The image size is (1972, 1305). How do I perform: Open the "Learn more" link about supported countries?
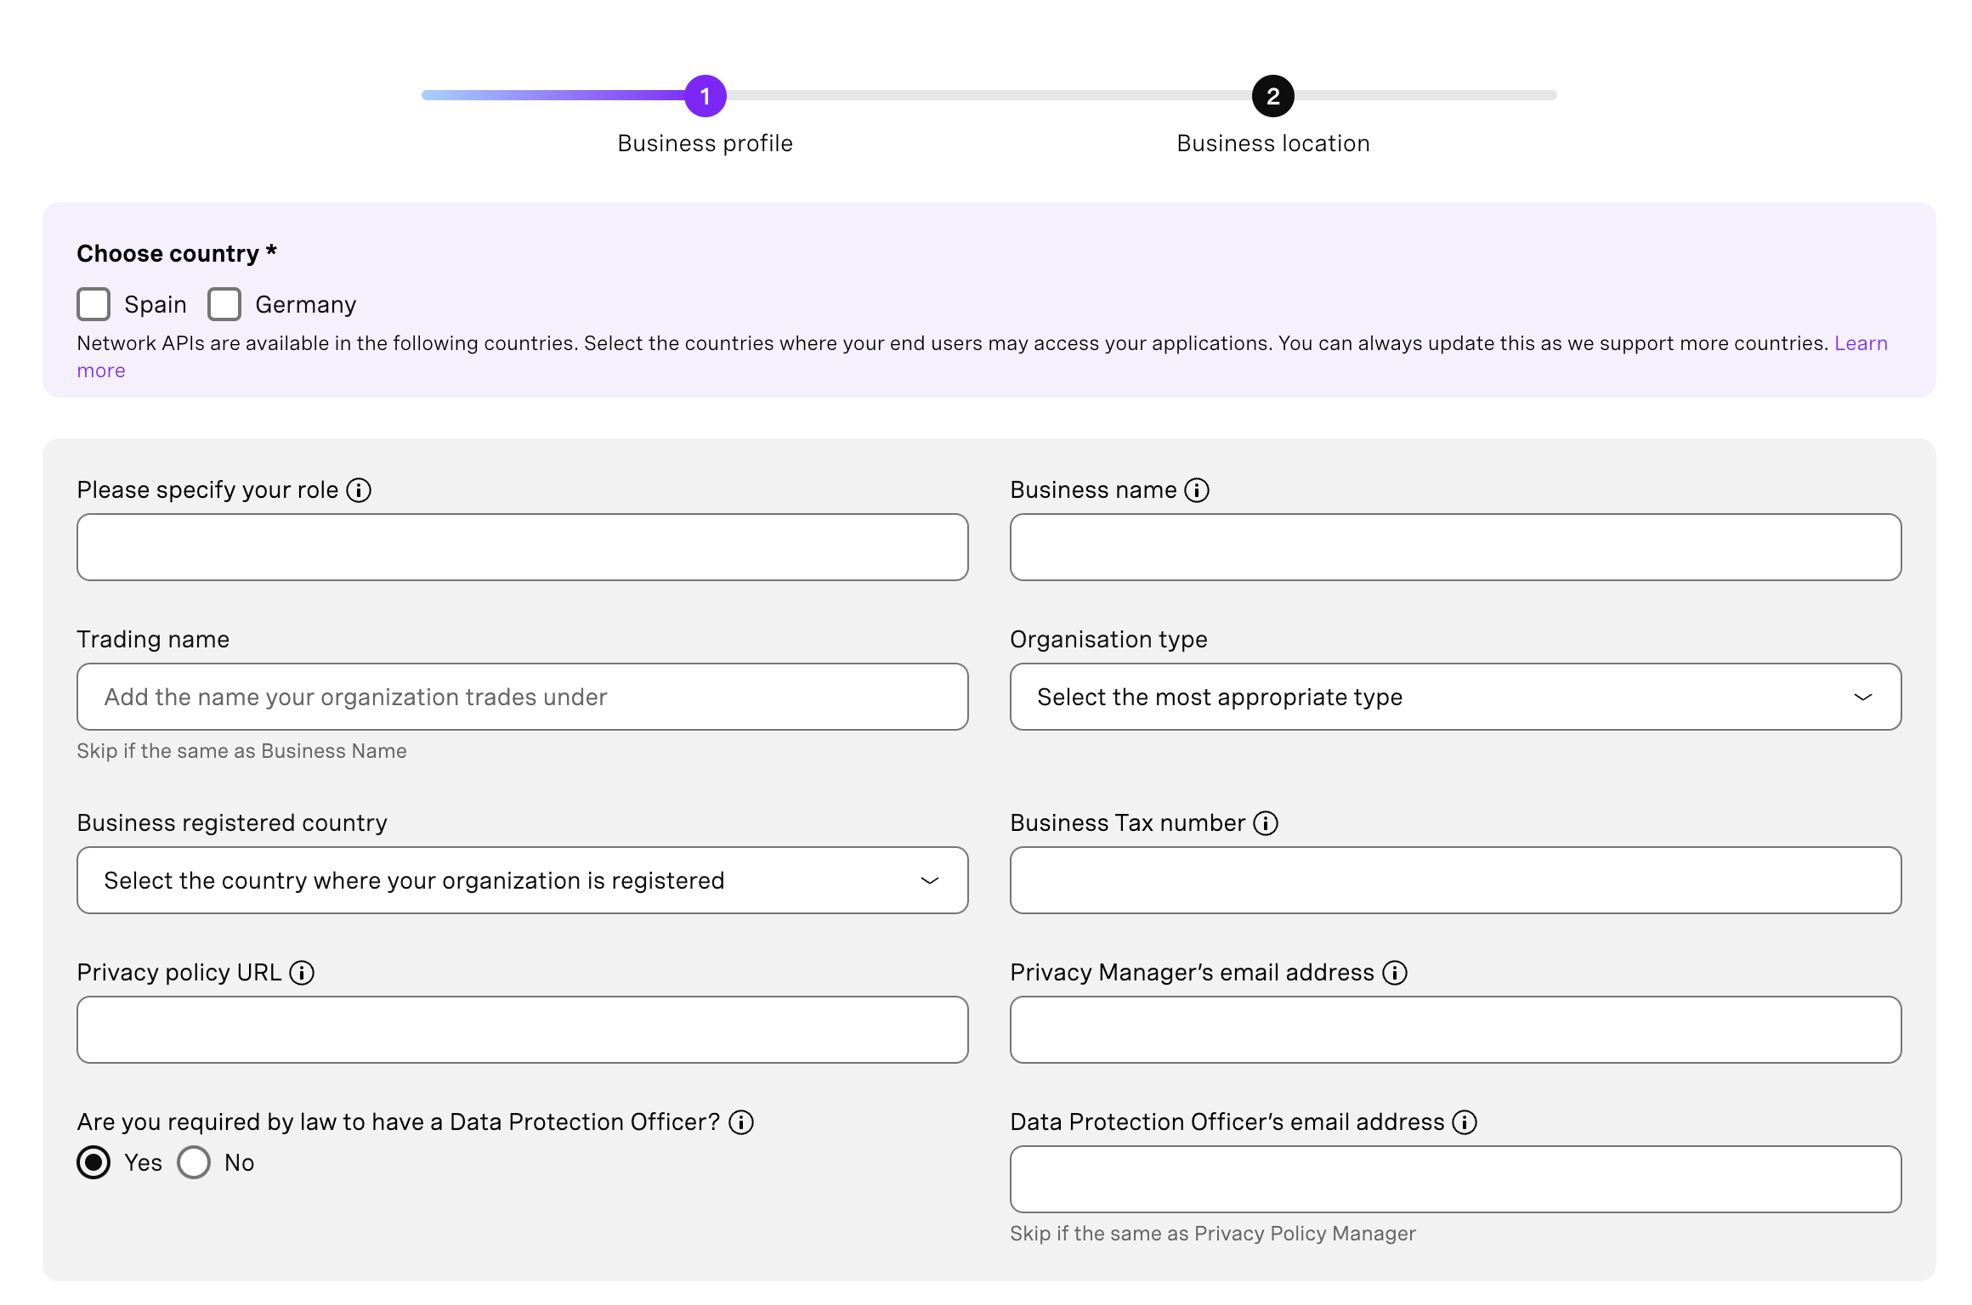coord(1861,342)
